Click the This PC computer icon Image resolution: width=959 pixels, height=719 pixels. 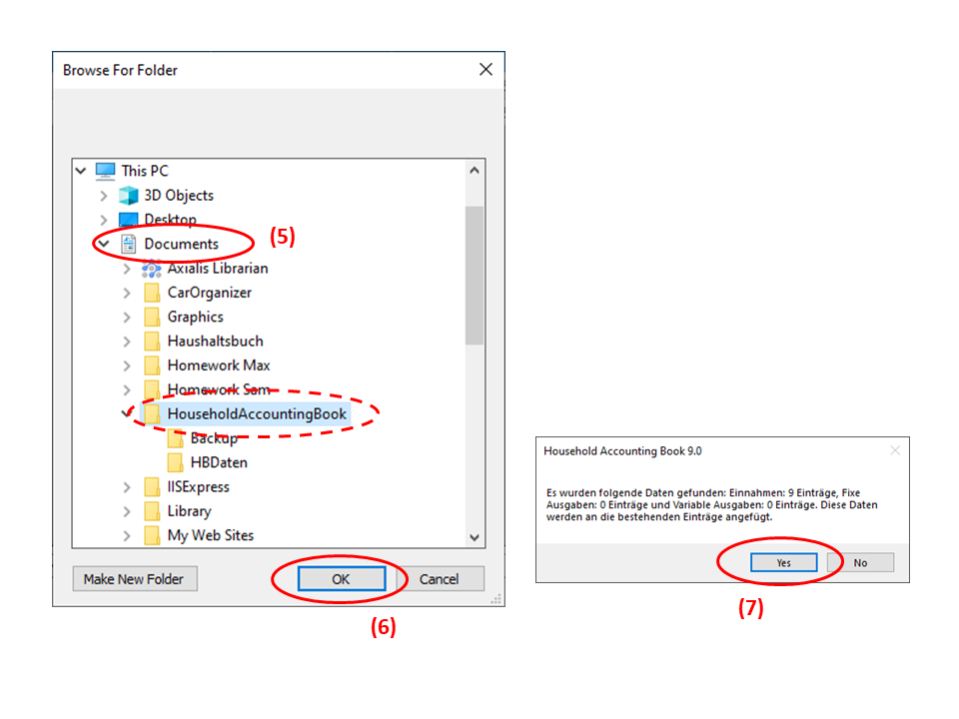pos(105,171)
